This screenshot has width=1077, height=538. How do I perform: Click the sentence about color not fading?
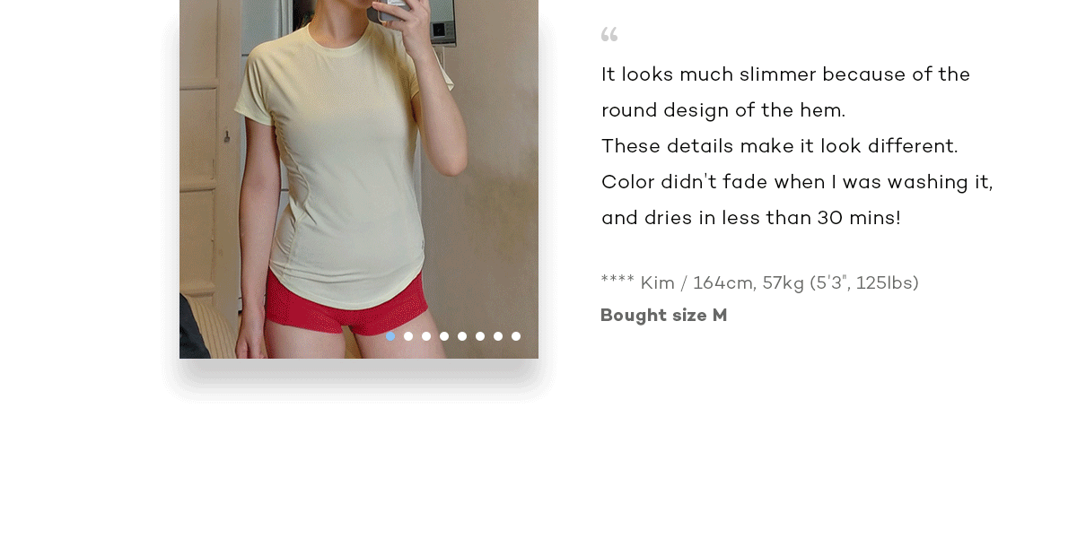[x=797, y=182]
